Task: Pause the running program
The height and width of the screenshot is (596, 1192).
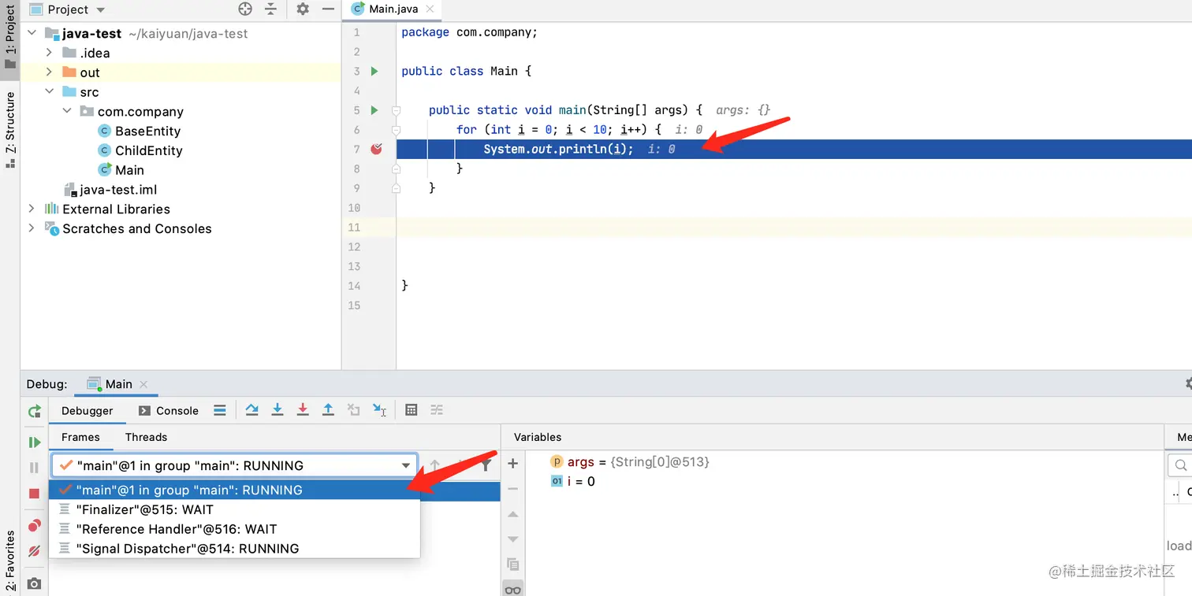Action: 35,468
